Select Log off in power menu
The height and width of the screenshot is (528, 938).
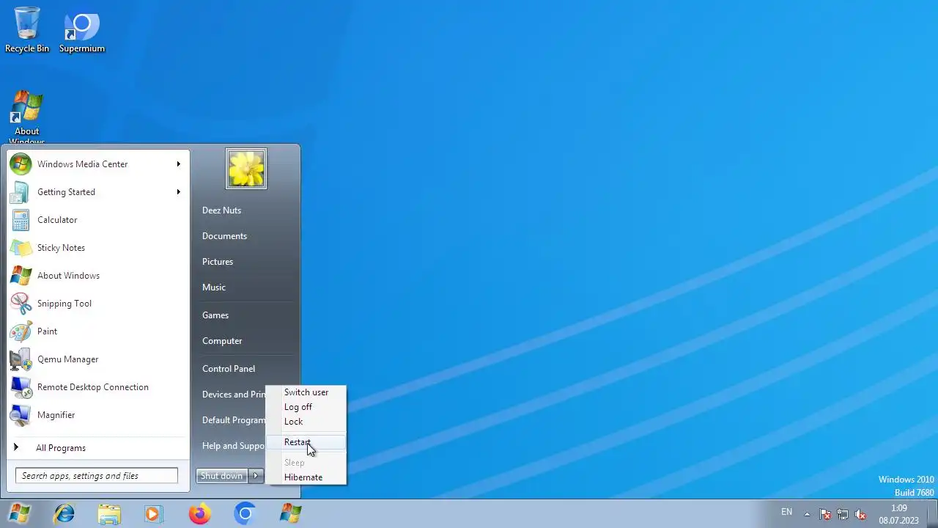pyautogui.click(x=306, y=407)
